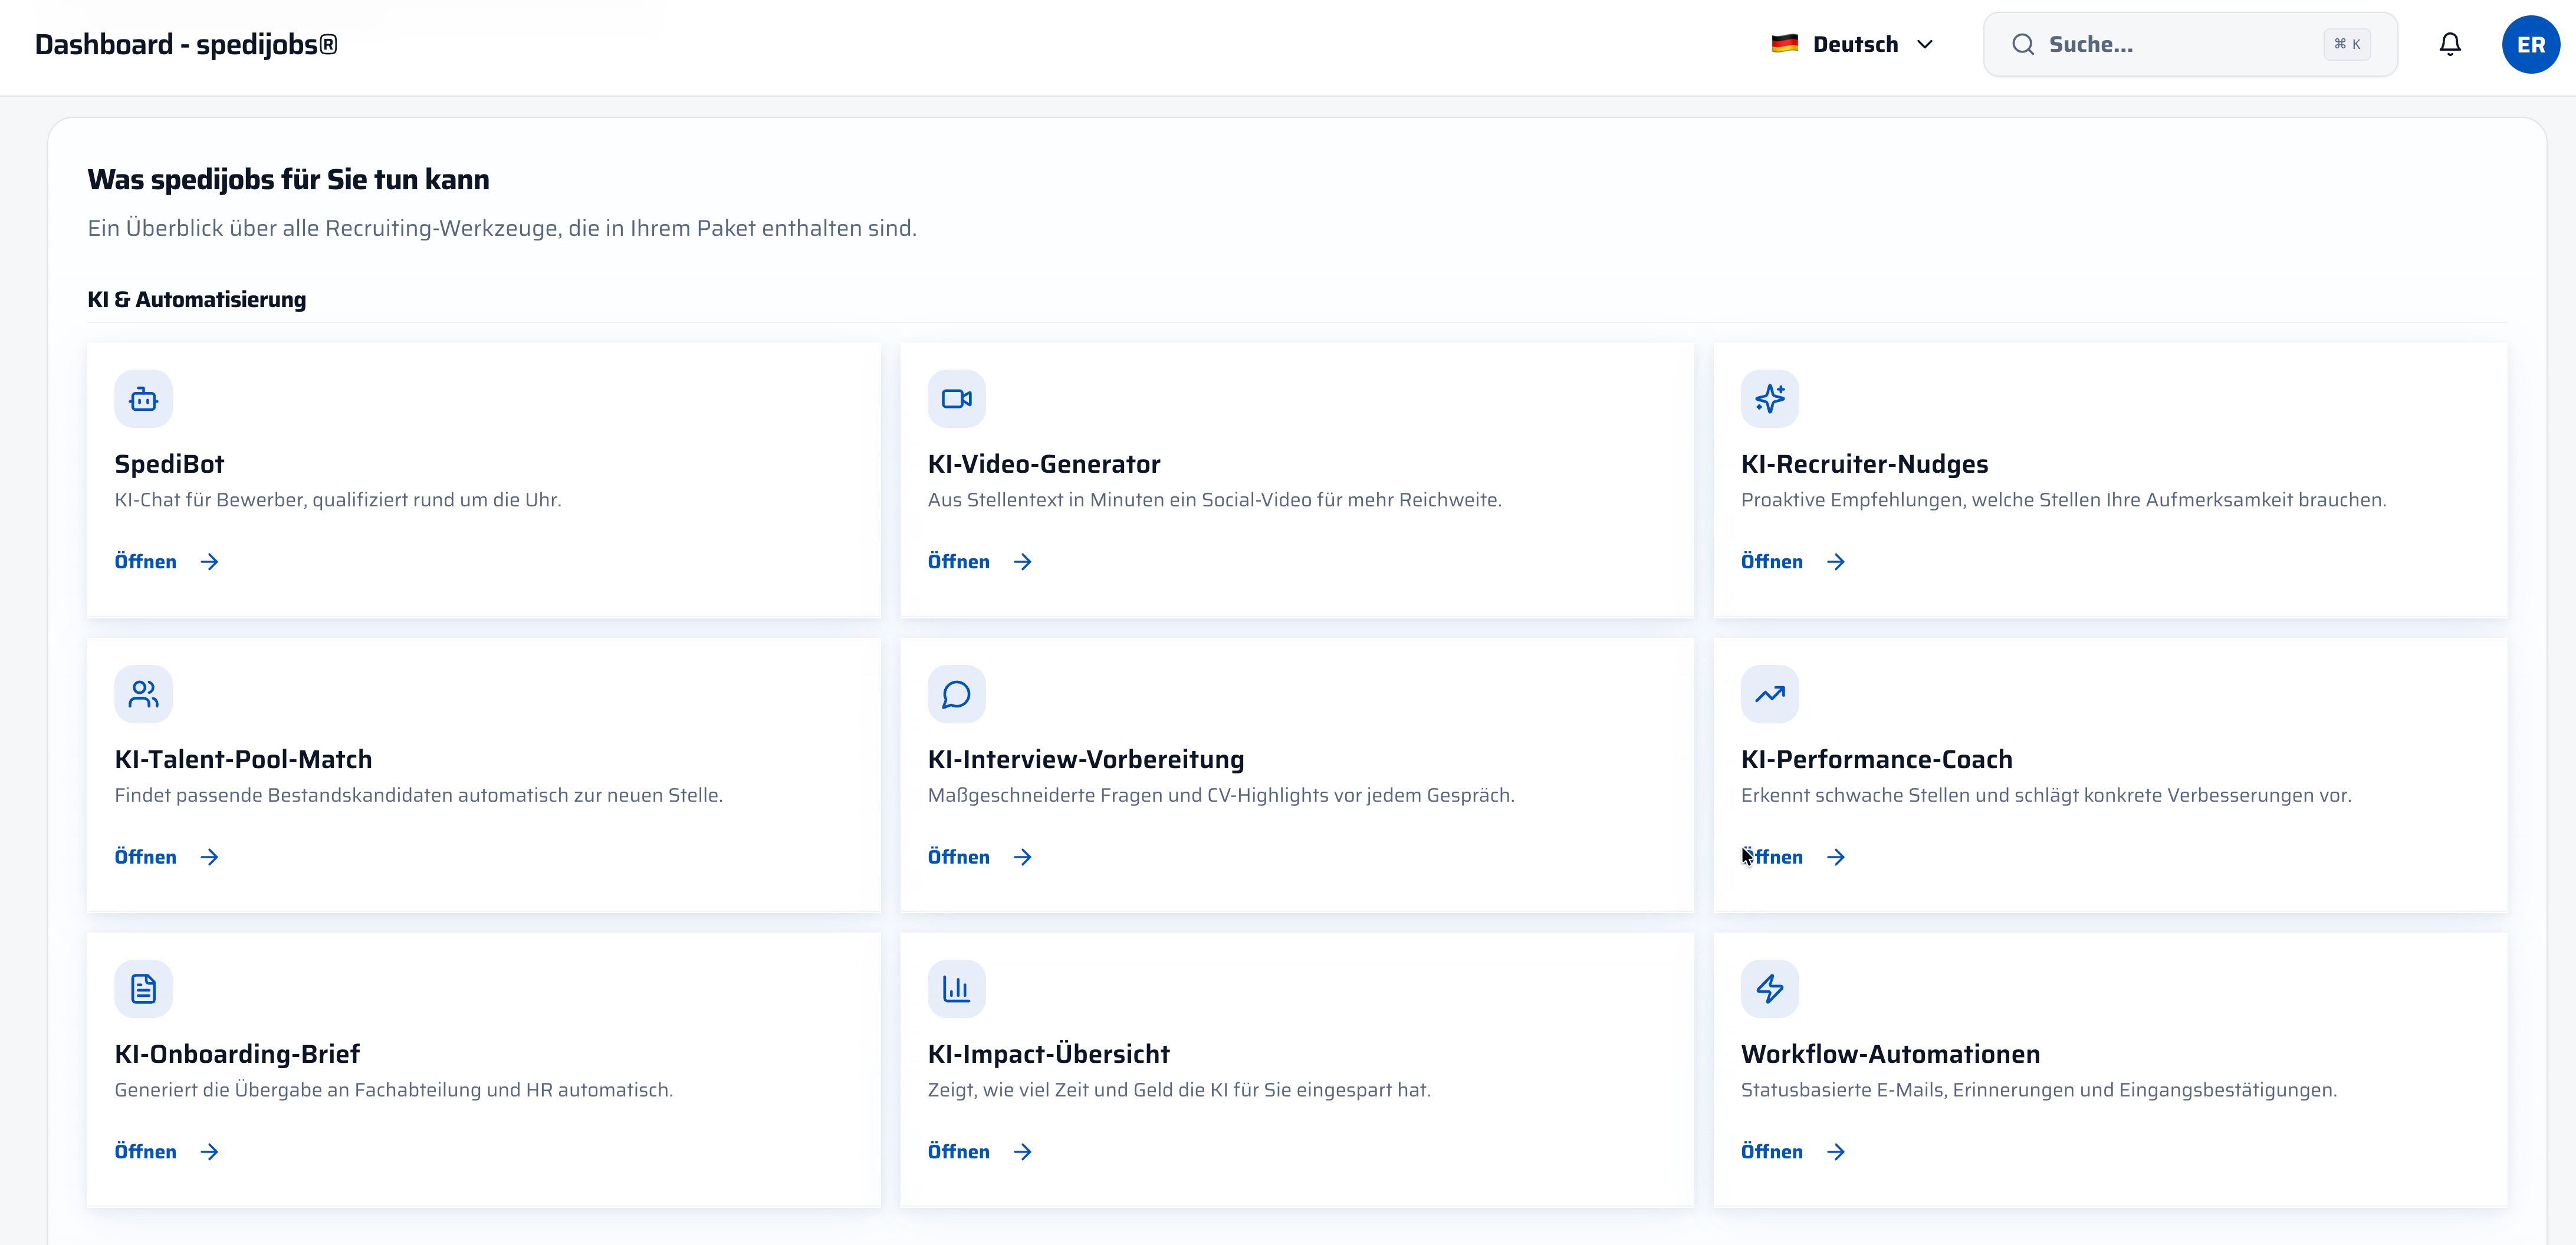Viewport: 2576px width, 1245px height.
Task: Click the magnifier icon in search box
Action: [2022, 44]
